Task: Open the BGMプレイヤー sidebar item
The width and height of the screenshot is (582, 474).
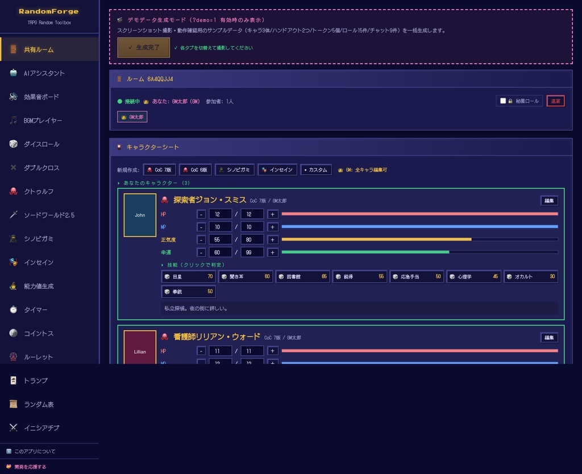Action: click(x=50, y=120)
